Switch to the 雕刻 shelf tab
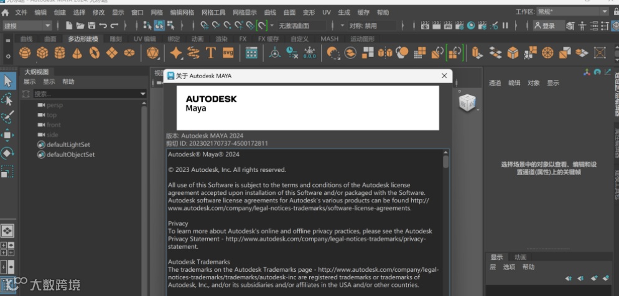Screen dimensions: 619x296 (x=116, y=39)
